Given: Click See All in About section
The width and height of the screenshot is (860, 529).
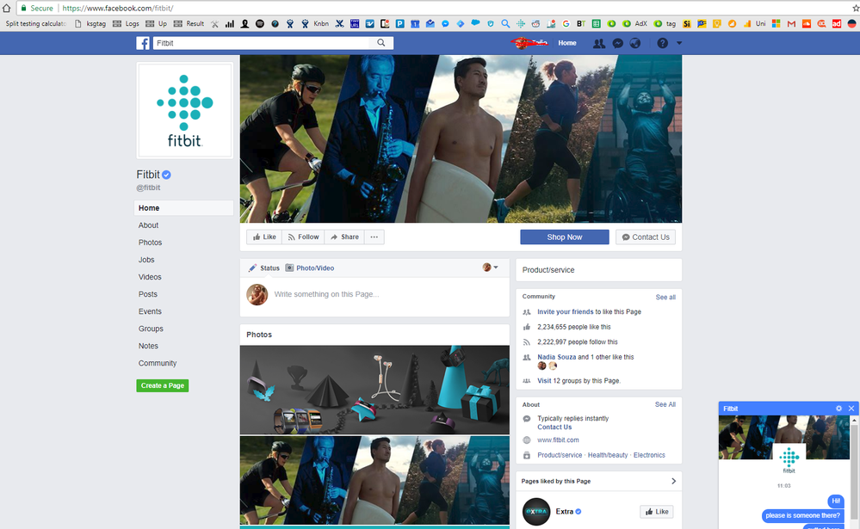Looking at the screenshot, I should (665, 404).
